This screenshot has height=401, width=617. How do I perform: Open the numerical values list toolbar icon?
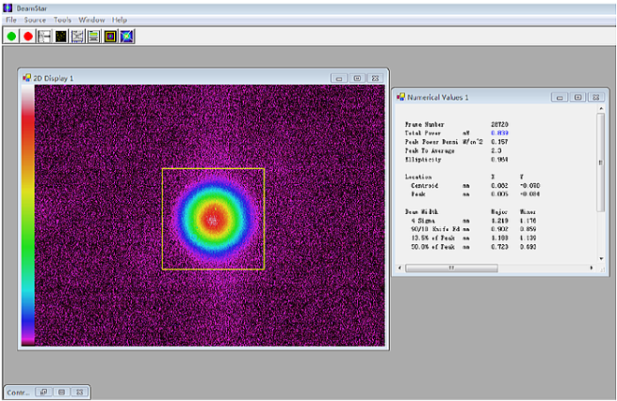93,36
